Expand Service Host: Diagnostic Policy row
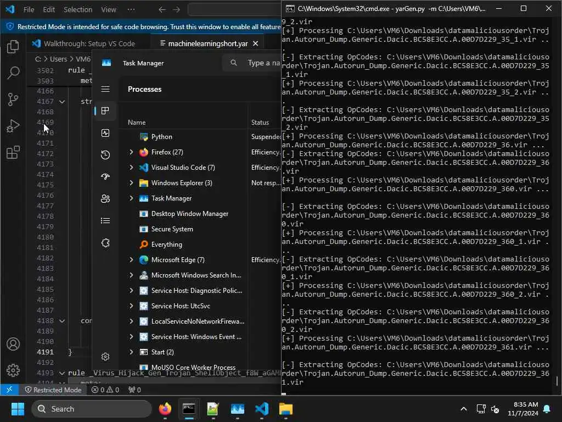Screen dimensions: 562x422 click(x=131, y=291)
